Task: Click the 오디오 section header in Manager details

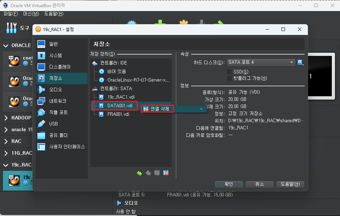Action: click(131, 203)
